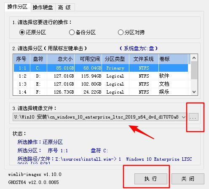The image size is (209, 189).
Task: Click the partition list scroll up arrow
Action: 194,58
